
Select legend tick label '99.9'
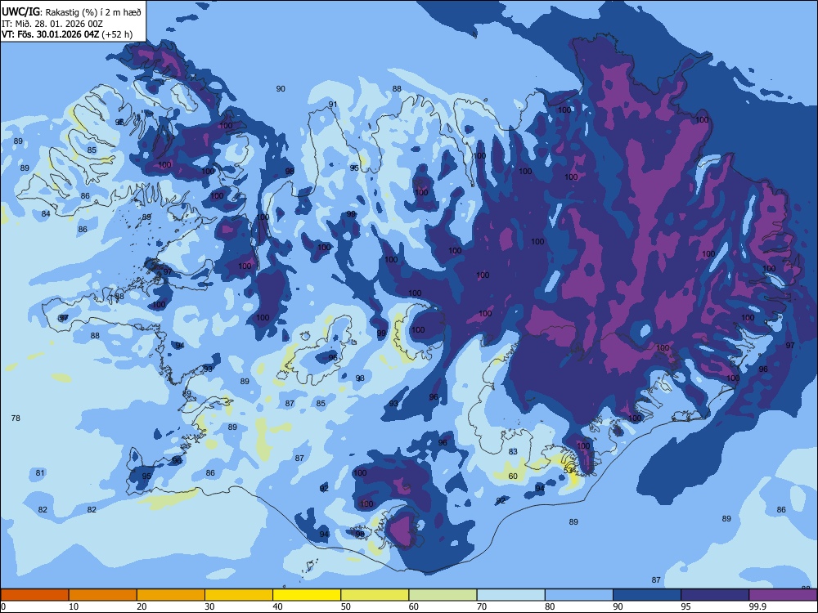757,606
